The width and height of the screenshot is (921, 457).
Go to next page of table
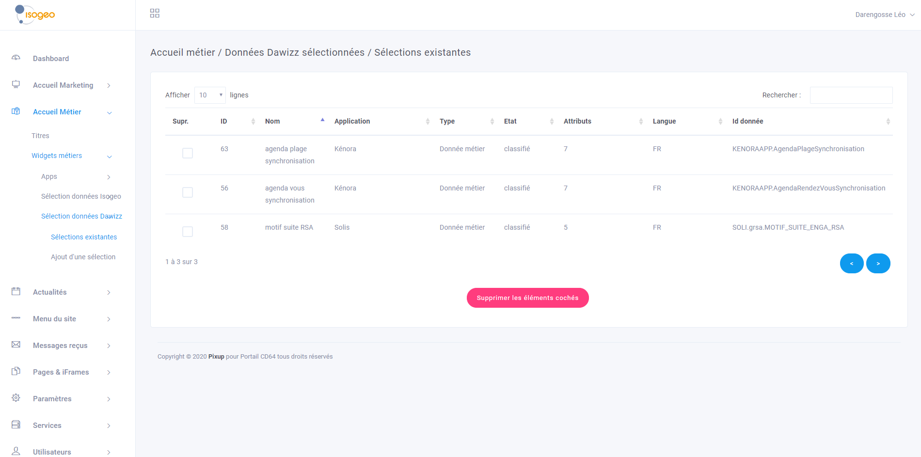(x=878, y=263)
